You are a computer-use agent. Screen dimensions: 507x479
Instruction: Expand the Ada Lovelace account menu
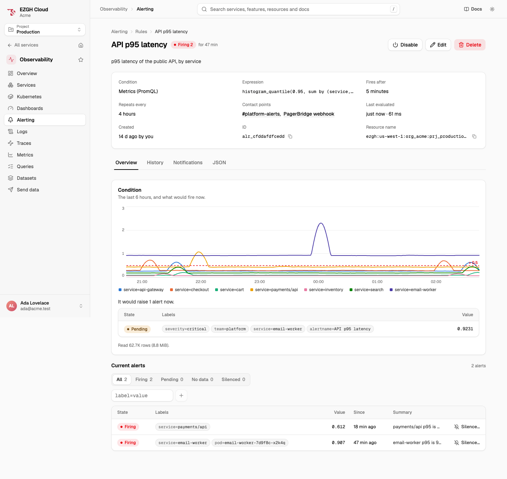tap(45, 306)
